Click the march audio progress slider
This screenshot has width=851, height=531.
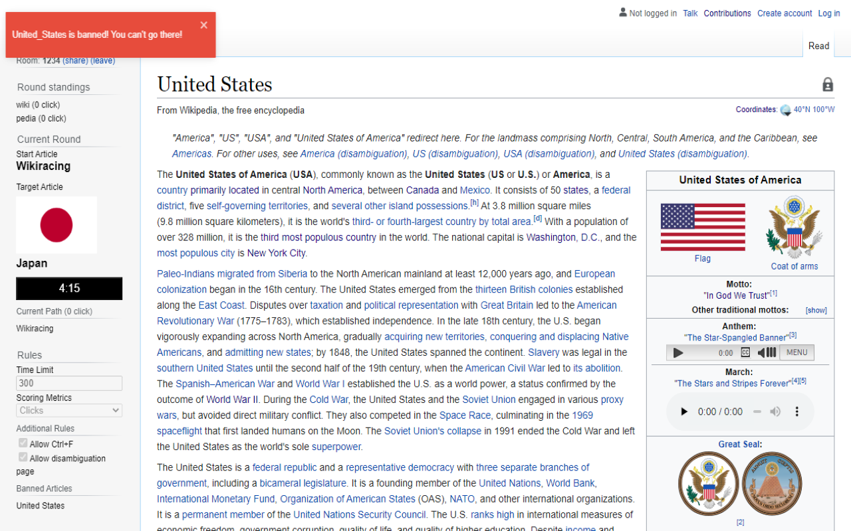pyautogui.click(x=757, y=412)
